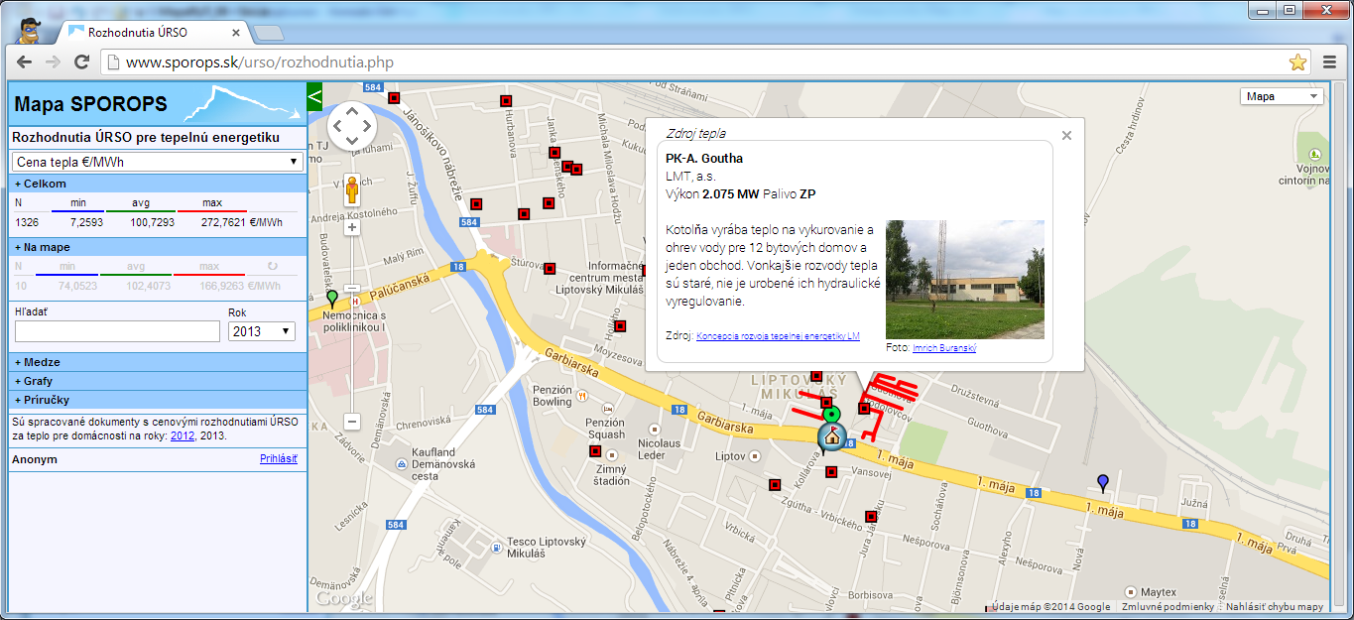Click the PK-A. Goutha title text

click(x=704, y=159)
